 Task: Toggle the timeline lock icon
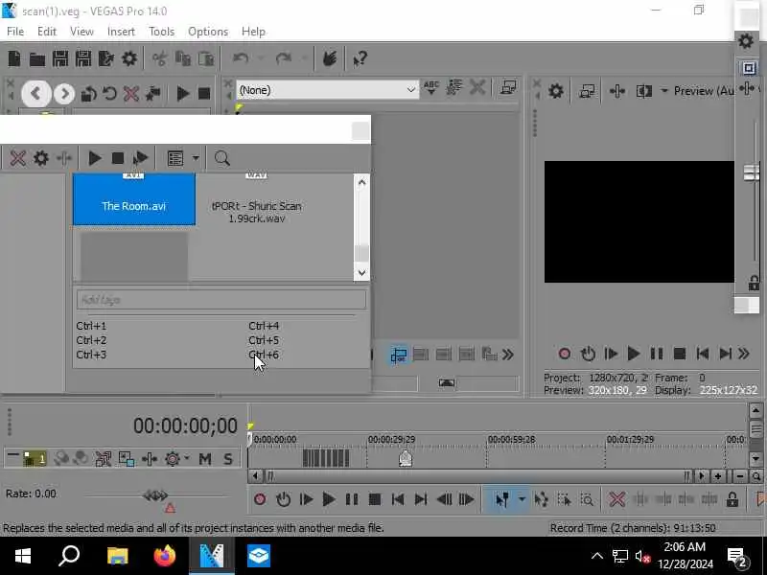(x=732, y=499)
